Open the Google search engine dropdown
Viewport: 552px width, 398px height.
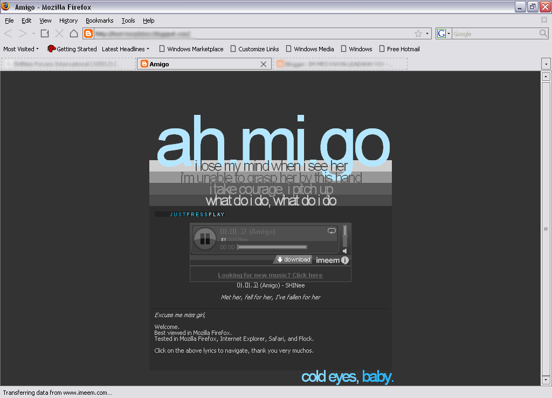click(x=444, y=33)
